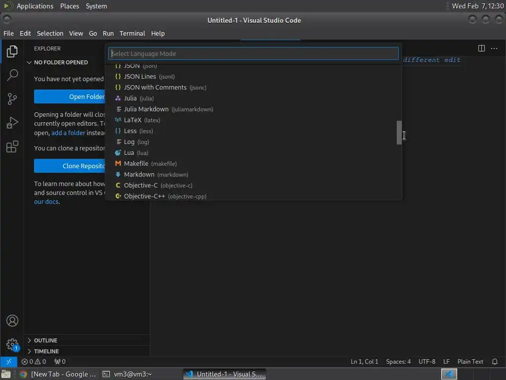This screenshot has width=506, height=380.
Task: Click the Objective-C icon
Action: 118,186
